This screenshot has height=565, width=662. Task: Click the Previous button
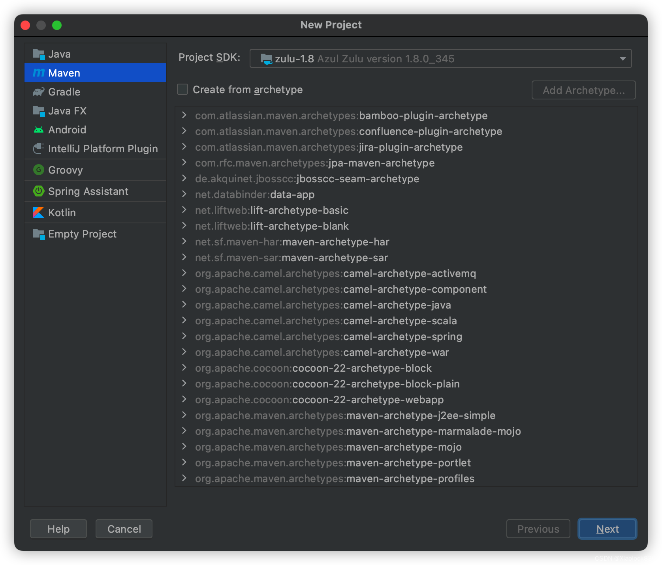(x=538, y=529)
